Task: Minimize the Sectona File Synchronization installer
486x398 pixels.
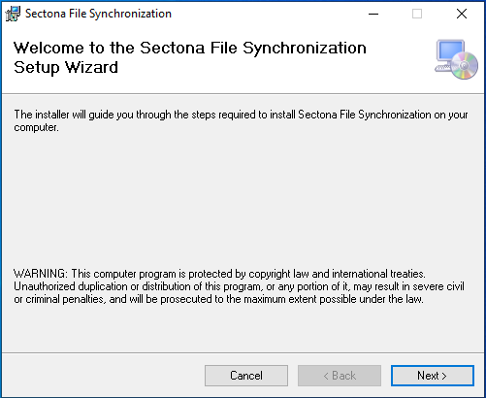Action: tap(373, 14)
